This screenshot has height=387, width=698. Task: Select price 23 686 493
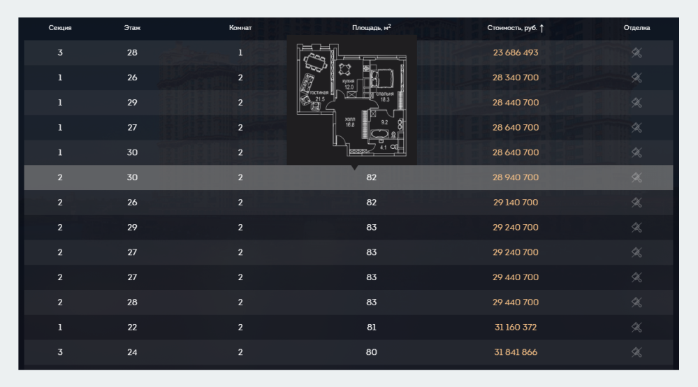point(516,52)
